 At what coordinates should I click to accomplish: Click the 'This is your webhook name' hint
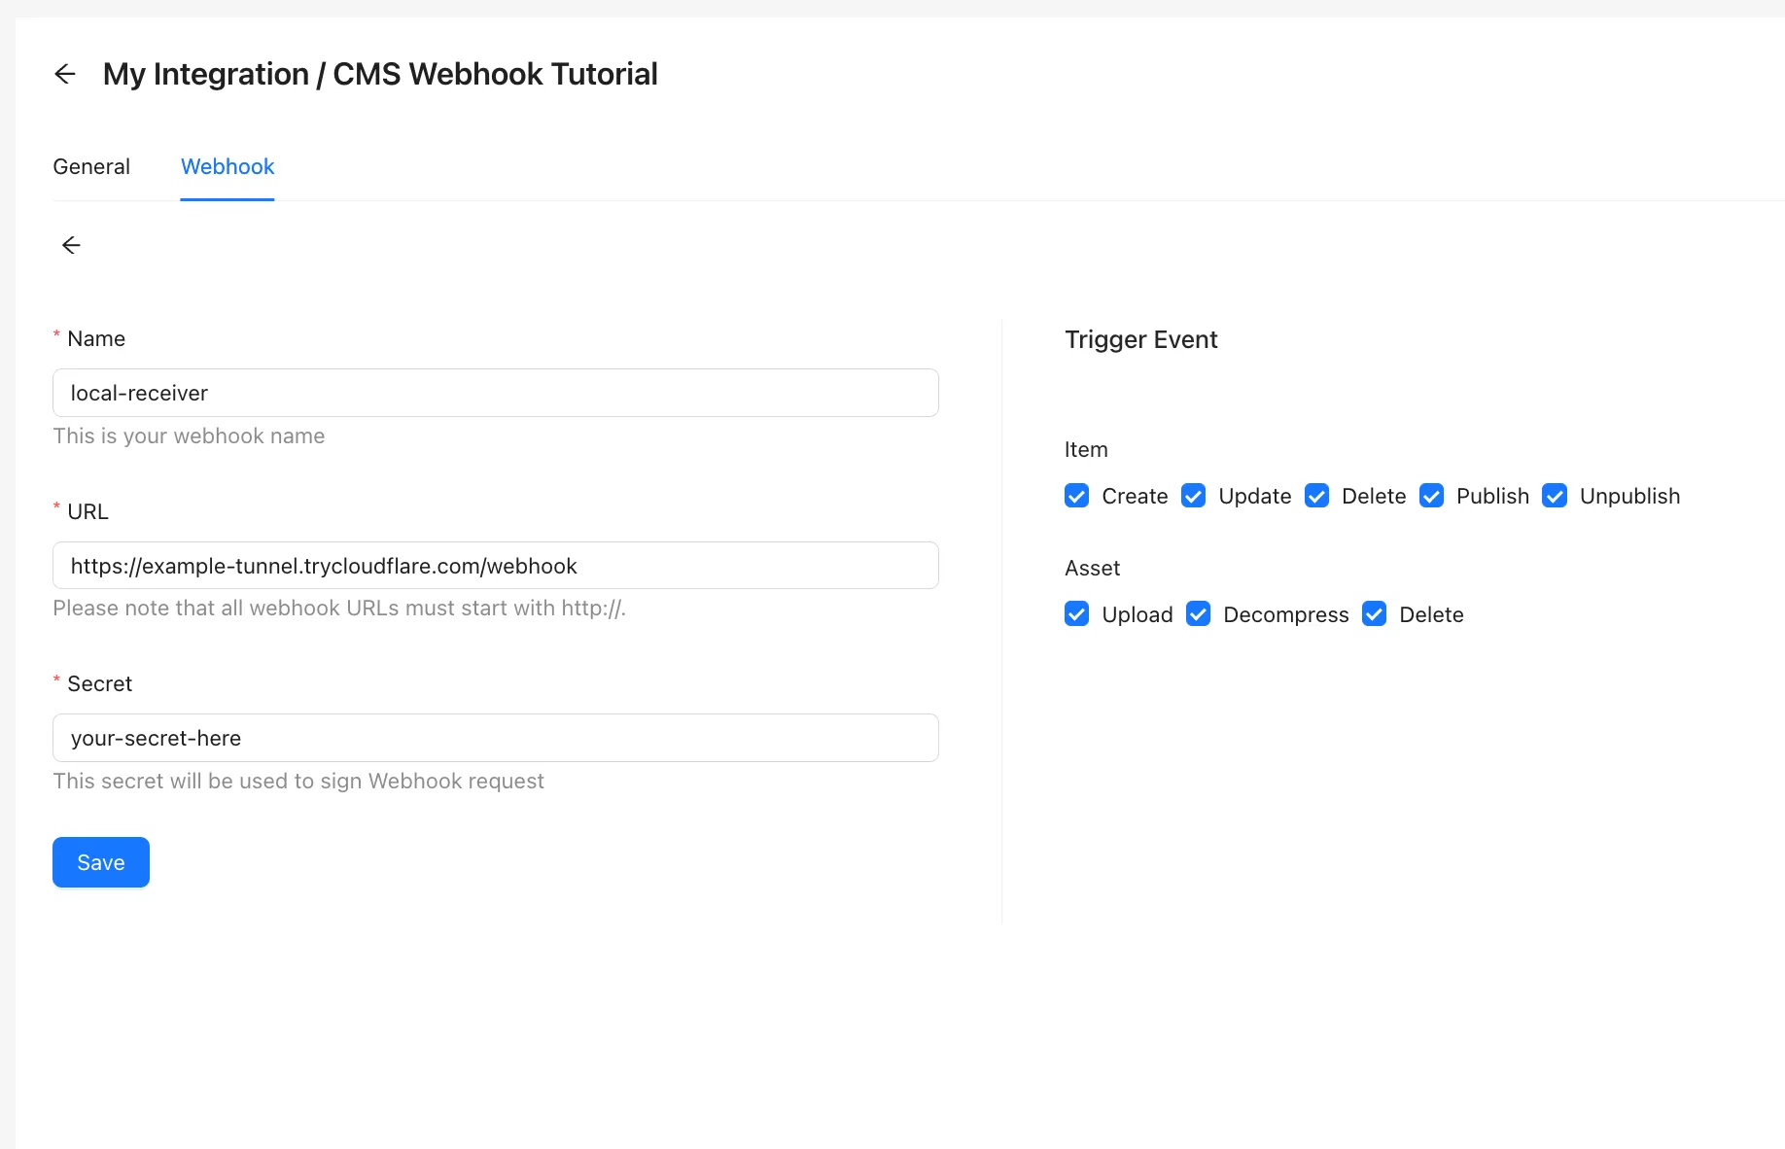(x=189, y=435)
